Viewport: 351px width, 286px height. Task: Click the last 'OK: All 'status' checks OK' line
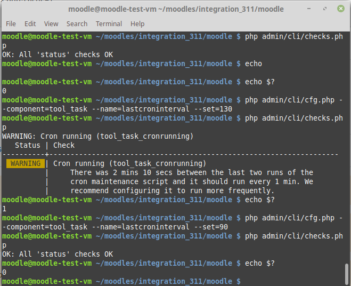click(x=58, y=254)
